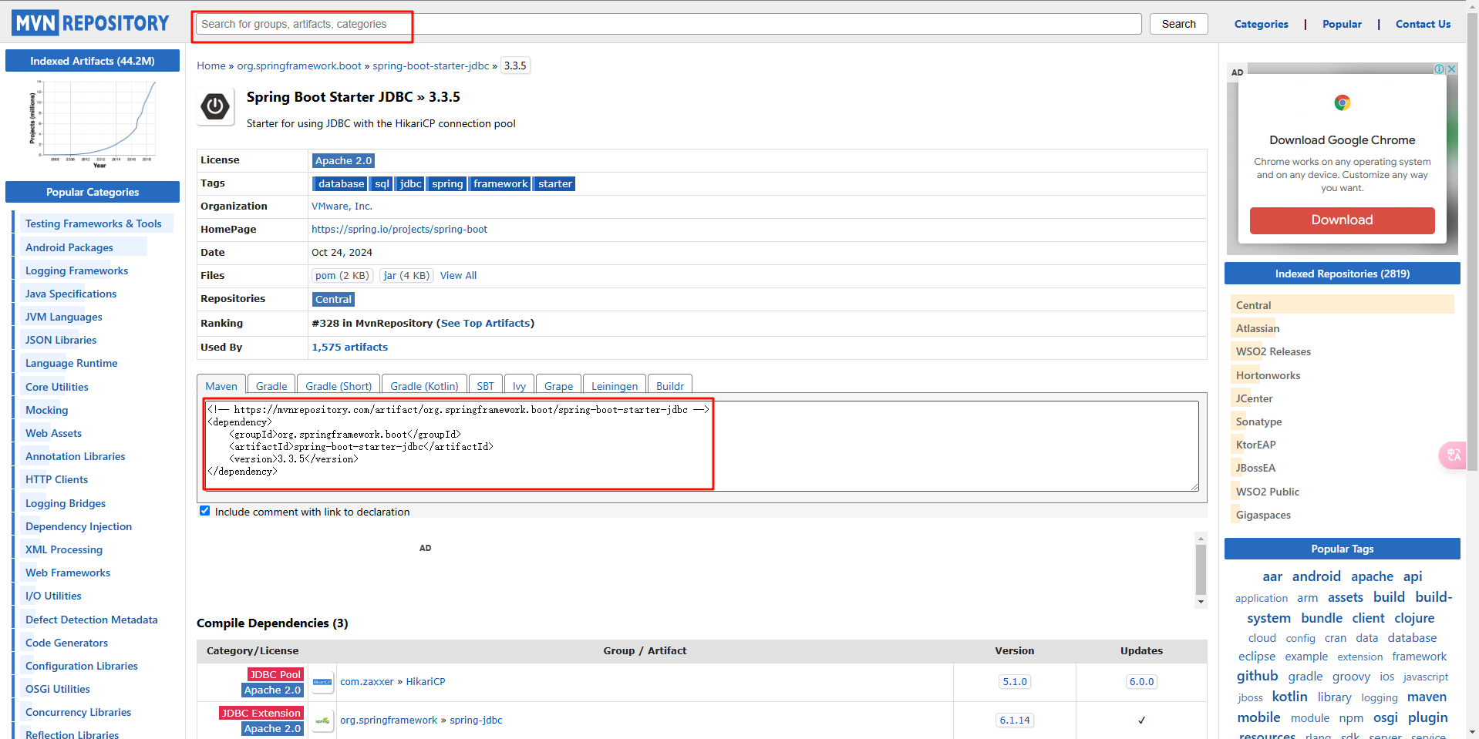Open See Top Artifacts link
This screenshot has height=739, width=1479.
point(485,323)
